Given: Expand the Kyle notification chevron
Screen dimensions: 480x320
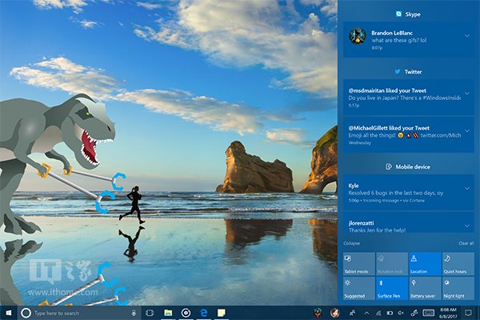Looking at the screenshot, I should tap(467, 188).
